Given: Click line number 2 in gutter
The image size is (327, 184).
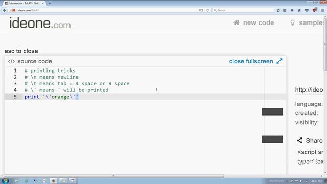Looking at the screenshot, I should (x=15, y=77).
